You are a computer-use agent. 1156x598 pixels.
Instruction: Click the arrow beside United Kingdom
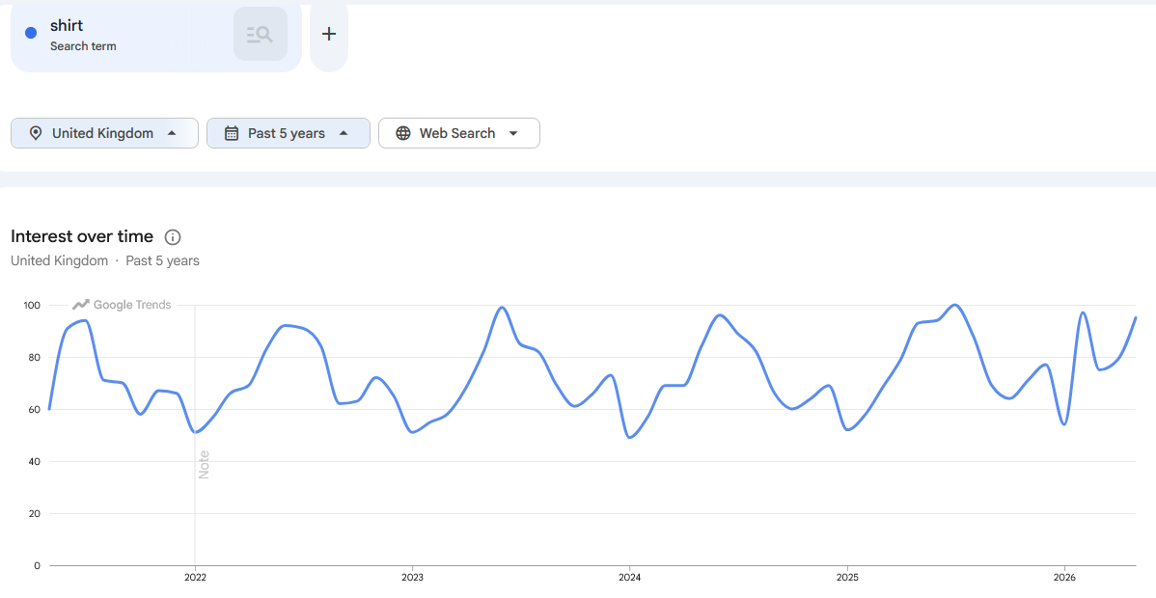tap(172, 133)
